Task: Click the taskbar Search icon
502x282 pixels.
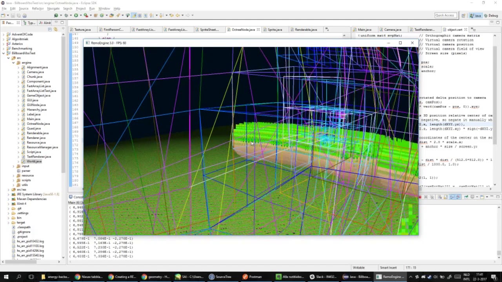Action: click(18, 277)
